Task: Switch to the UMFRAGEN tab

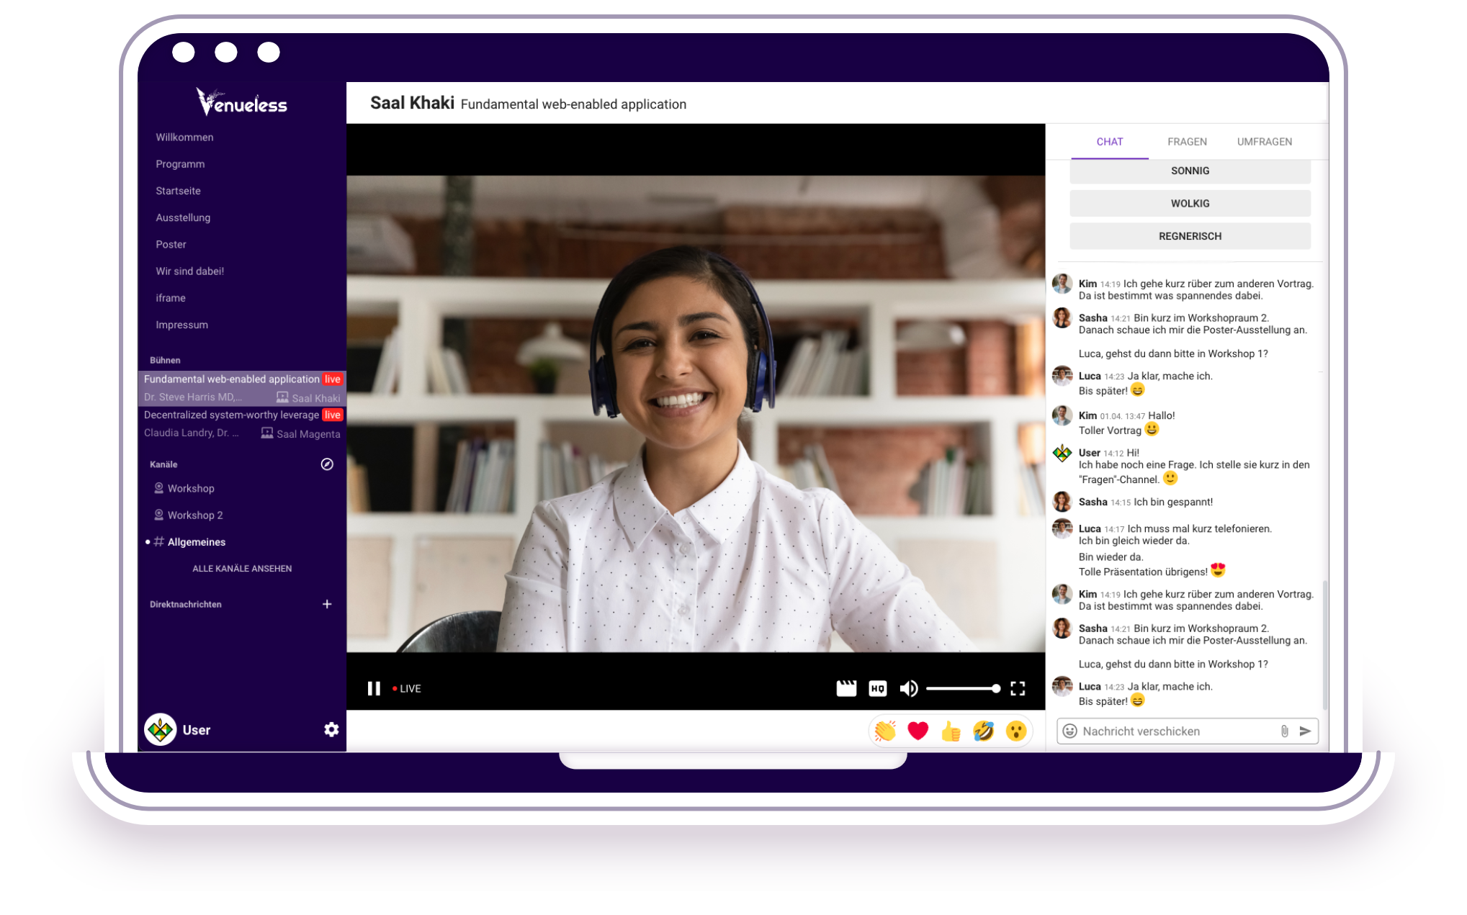Action: click(x=1264, y=142)
